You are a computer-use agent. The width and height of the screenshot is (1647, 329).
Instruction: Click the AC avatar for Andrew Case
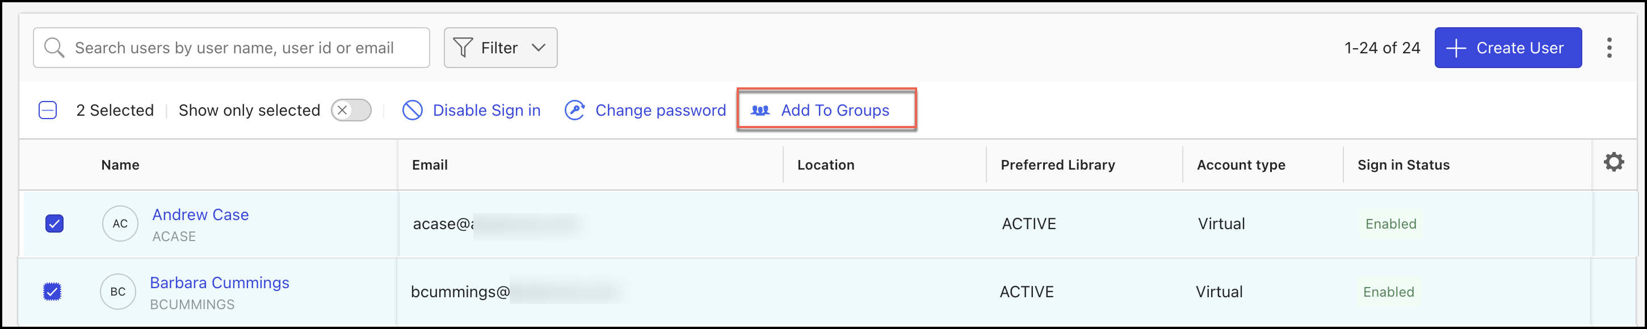click(120, 223)
